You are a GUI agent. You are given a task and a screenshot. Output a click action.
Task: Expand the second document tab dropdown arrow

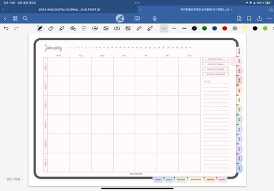[232, 10]
